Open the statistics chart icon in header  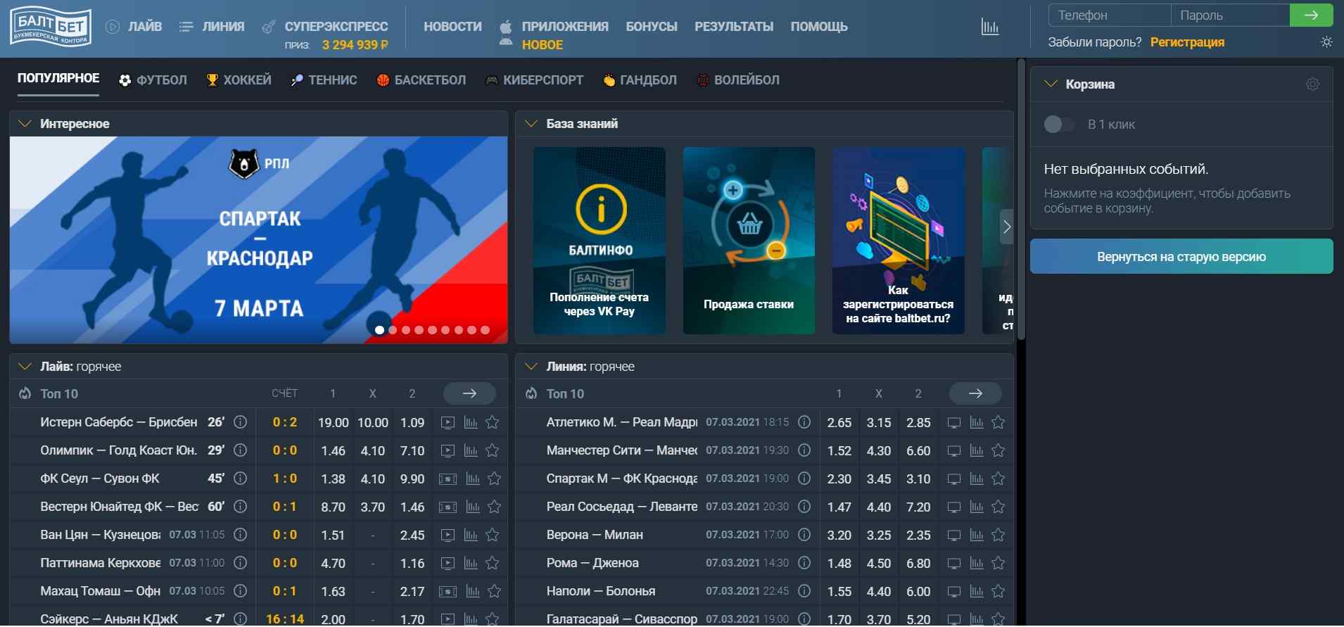[x=989, y=27]
